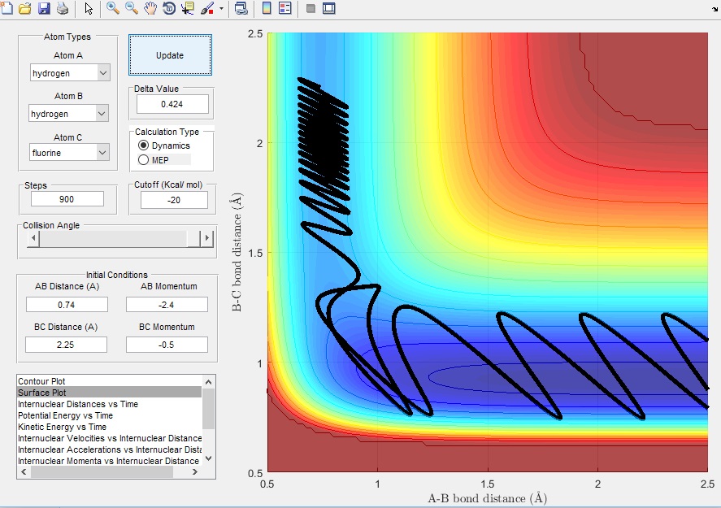Click the Hide Plot Tools icon

point(311,8)
